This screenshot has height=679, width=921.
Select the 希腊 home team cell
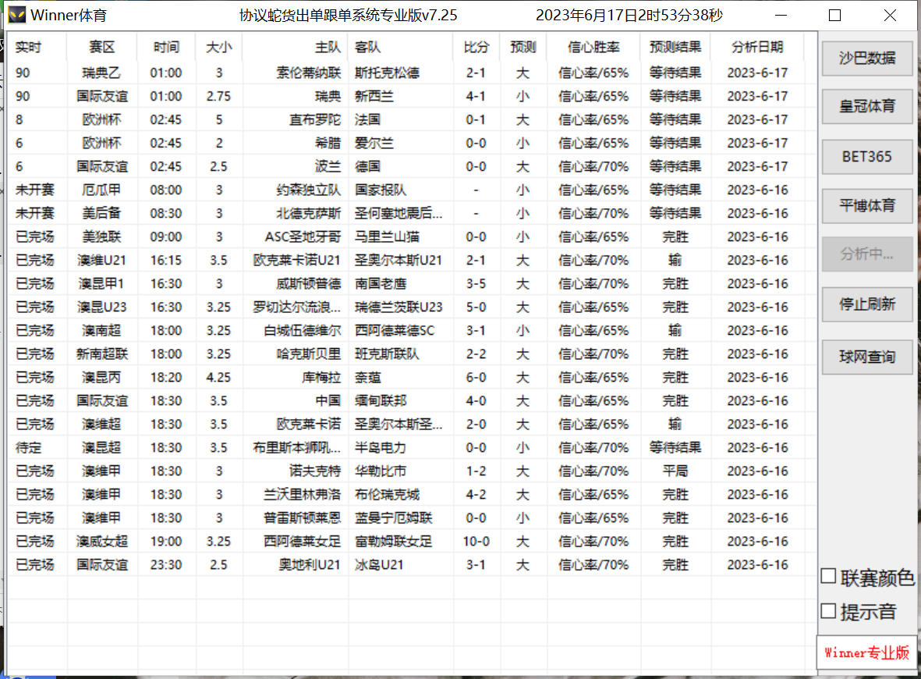click(328, 144)
